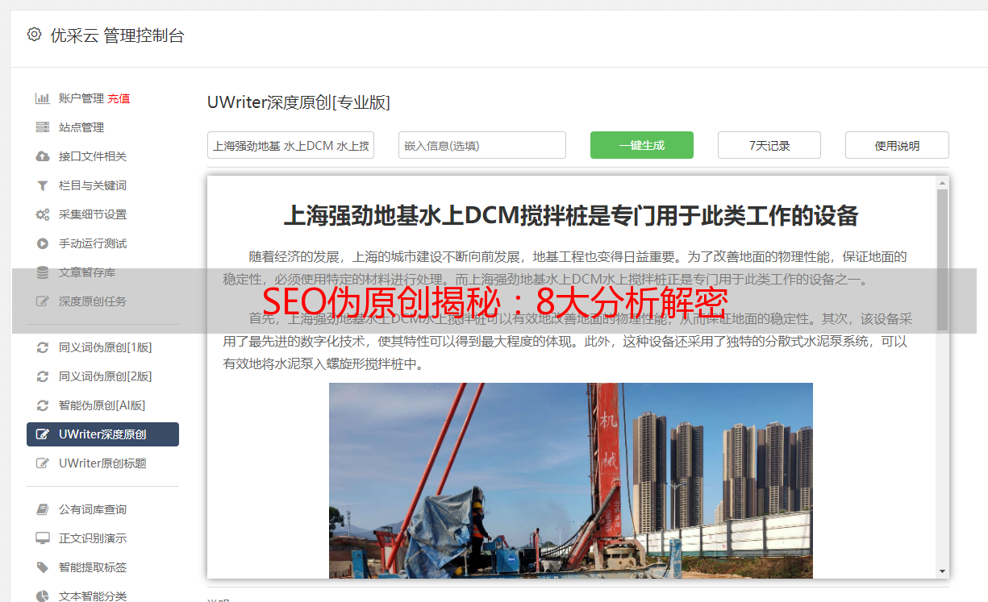Click the gears icon beside 采集细节设置

point(43,214)
